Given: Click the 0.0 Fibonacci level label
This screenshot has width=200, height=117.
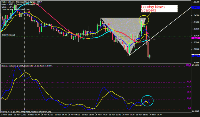Looking at the screenshot, I should pyautogui.click(x=190, y=108).
